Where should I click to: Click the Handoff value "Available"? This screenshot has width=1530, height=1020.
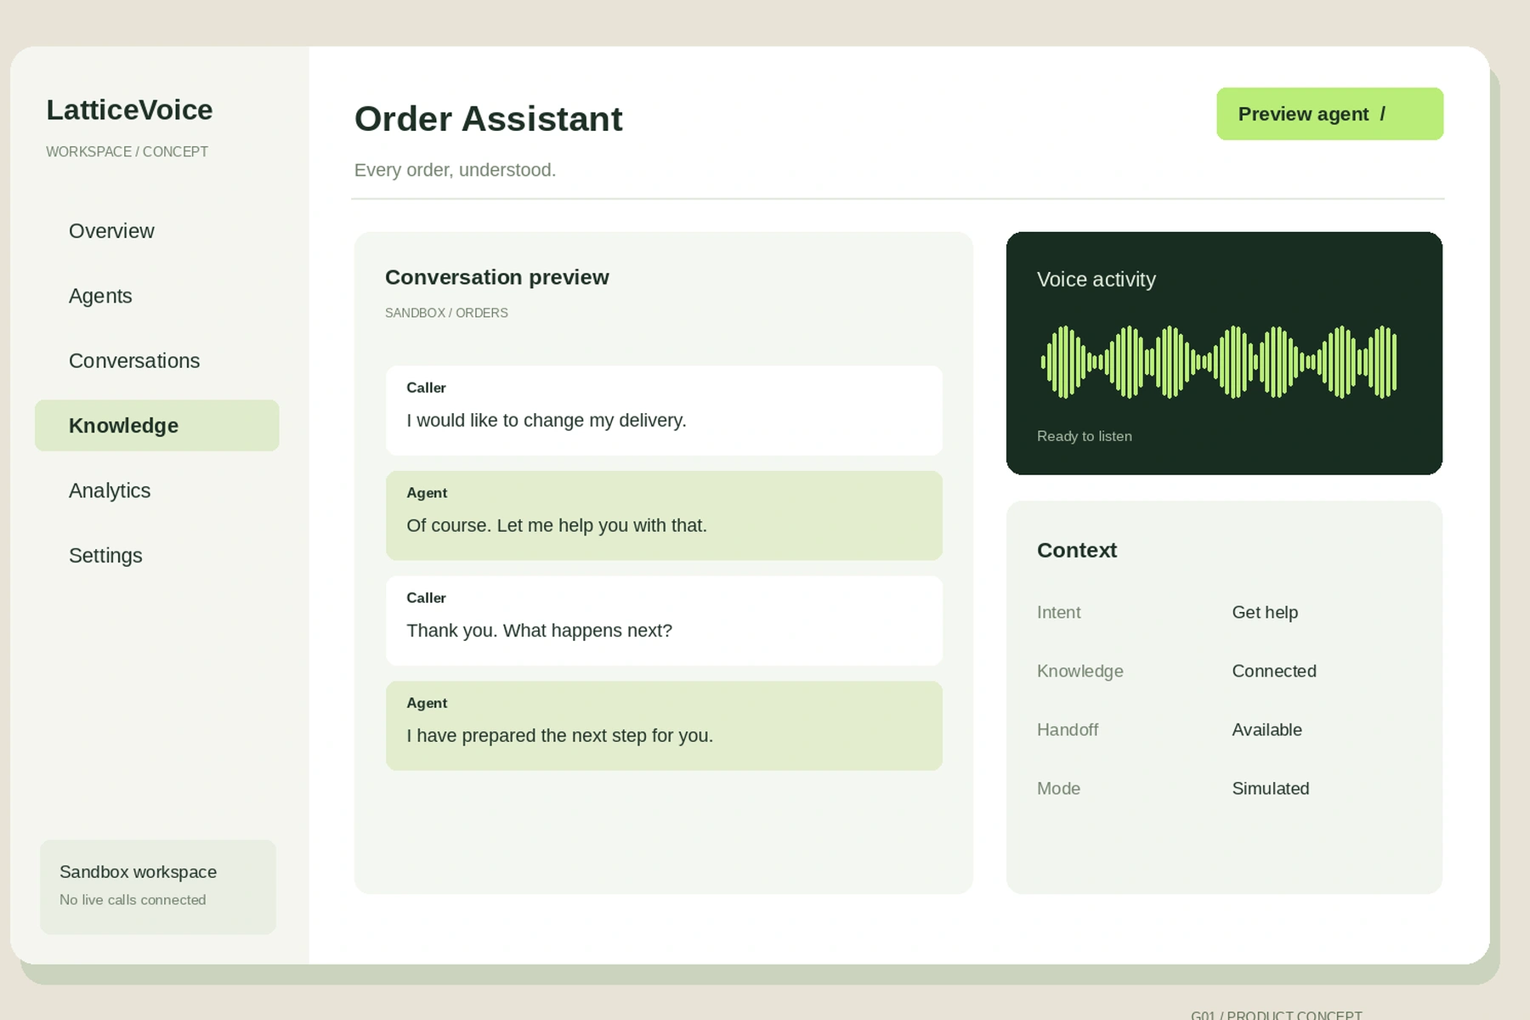(x=1266, y=729)
